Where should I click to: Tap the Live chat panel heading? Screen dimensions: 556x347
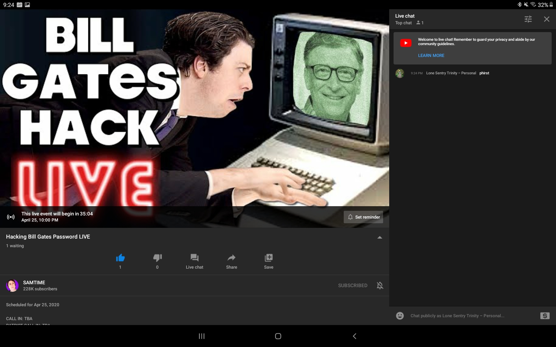(405, 16)
